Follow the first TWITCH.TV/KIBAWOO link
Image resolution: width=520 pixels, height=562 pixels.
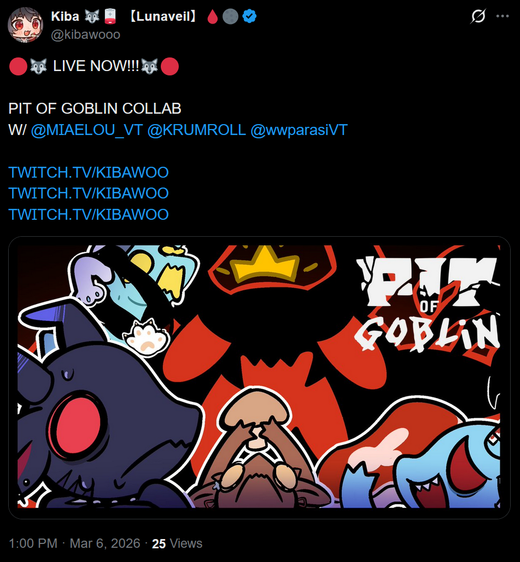89,172
